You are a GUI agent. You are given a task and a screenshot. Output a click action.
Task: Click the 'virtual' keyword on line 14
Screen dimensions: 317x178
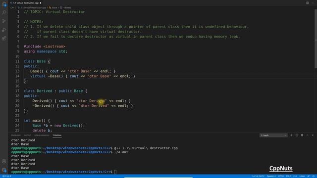point(38,76)
